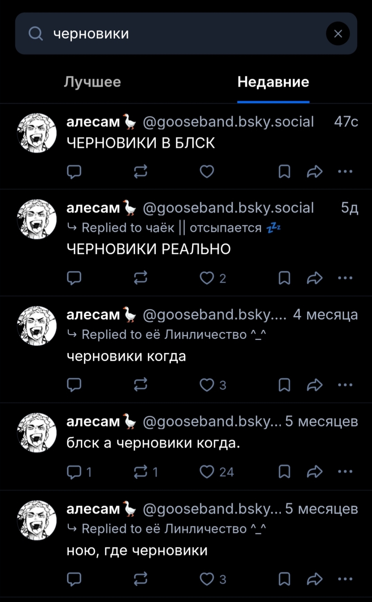This screenshot has height=602, width=372.
Task: Open @gooseband.bsky.social handle on the 47с post
Action: pyautogui.click(x=228, y=122)
